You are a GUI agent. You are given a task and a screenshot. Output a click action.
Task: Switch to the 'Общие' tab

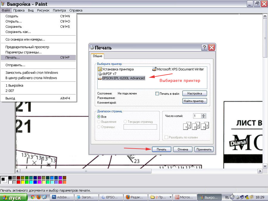click(x=98, y=56)
